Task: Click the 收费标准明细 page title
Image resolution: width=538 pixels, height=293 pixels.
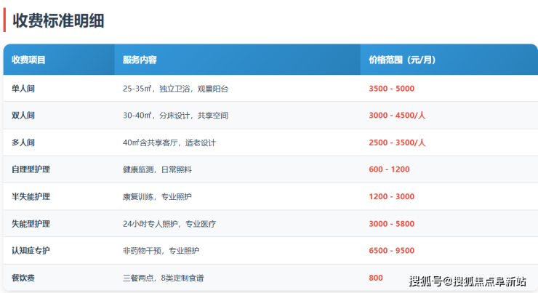Action: click(59, 20)
